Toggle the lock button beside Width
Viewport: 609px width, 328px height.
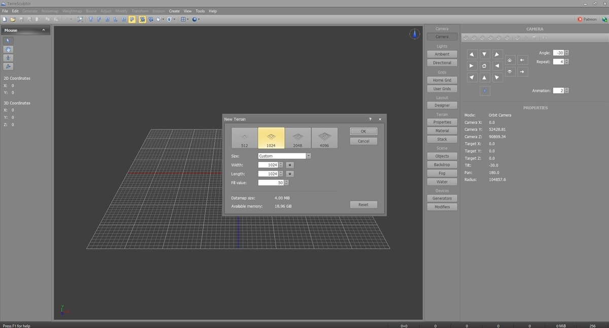coord(290,165)
